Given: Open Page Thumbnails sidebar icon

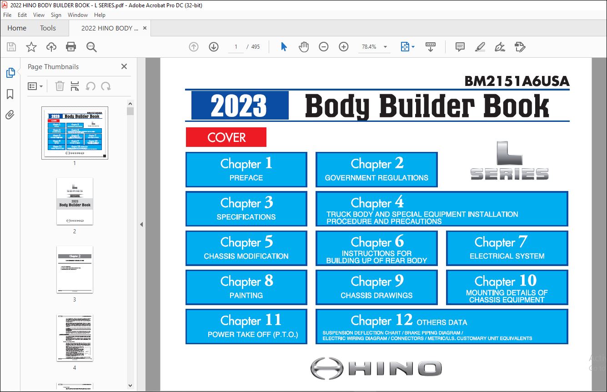Looking at the screenshot, I should pos(10,73).
